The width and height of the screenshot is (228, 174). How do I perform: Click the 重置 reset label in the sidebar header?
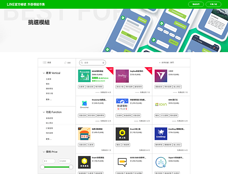click(69, 63)
